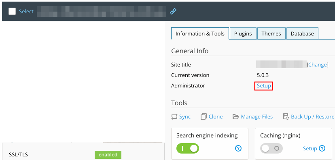Open the Plugins tab
The image size is (335, 160).
243,33
